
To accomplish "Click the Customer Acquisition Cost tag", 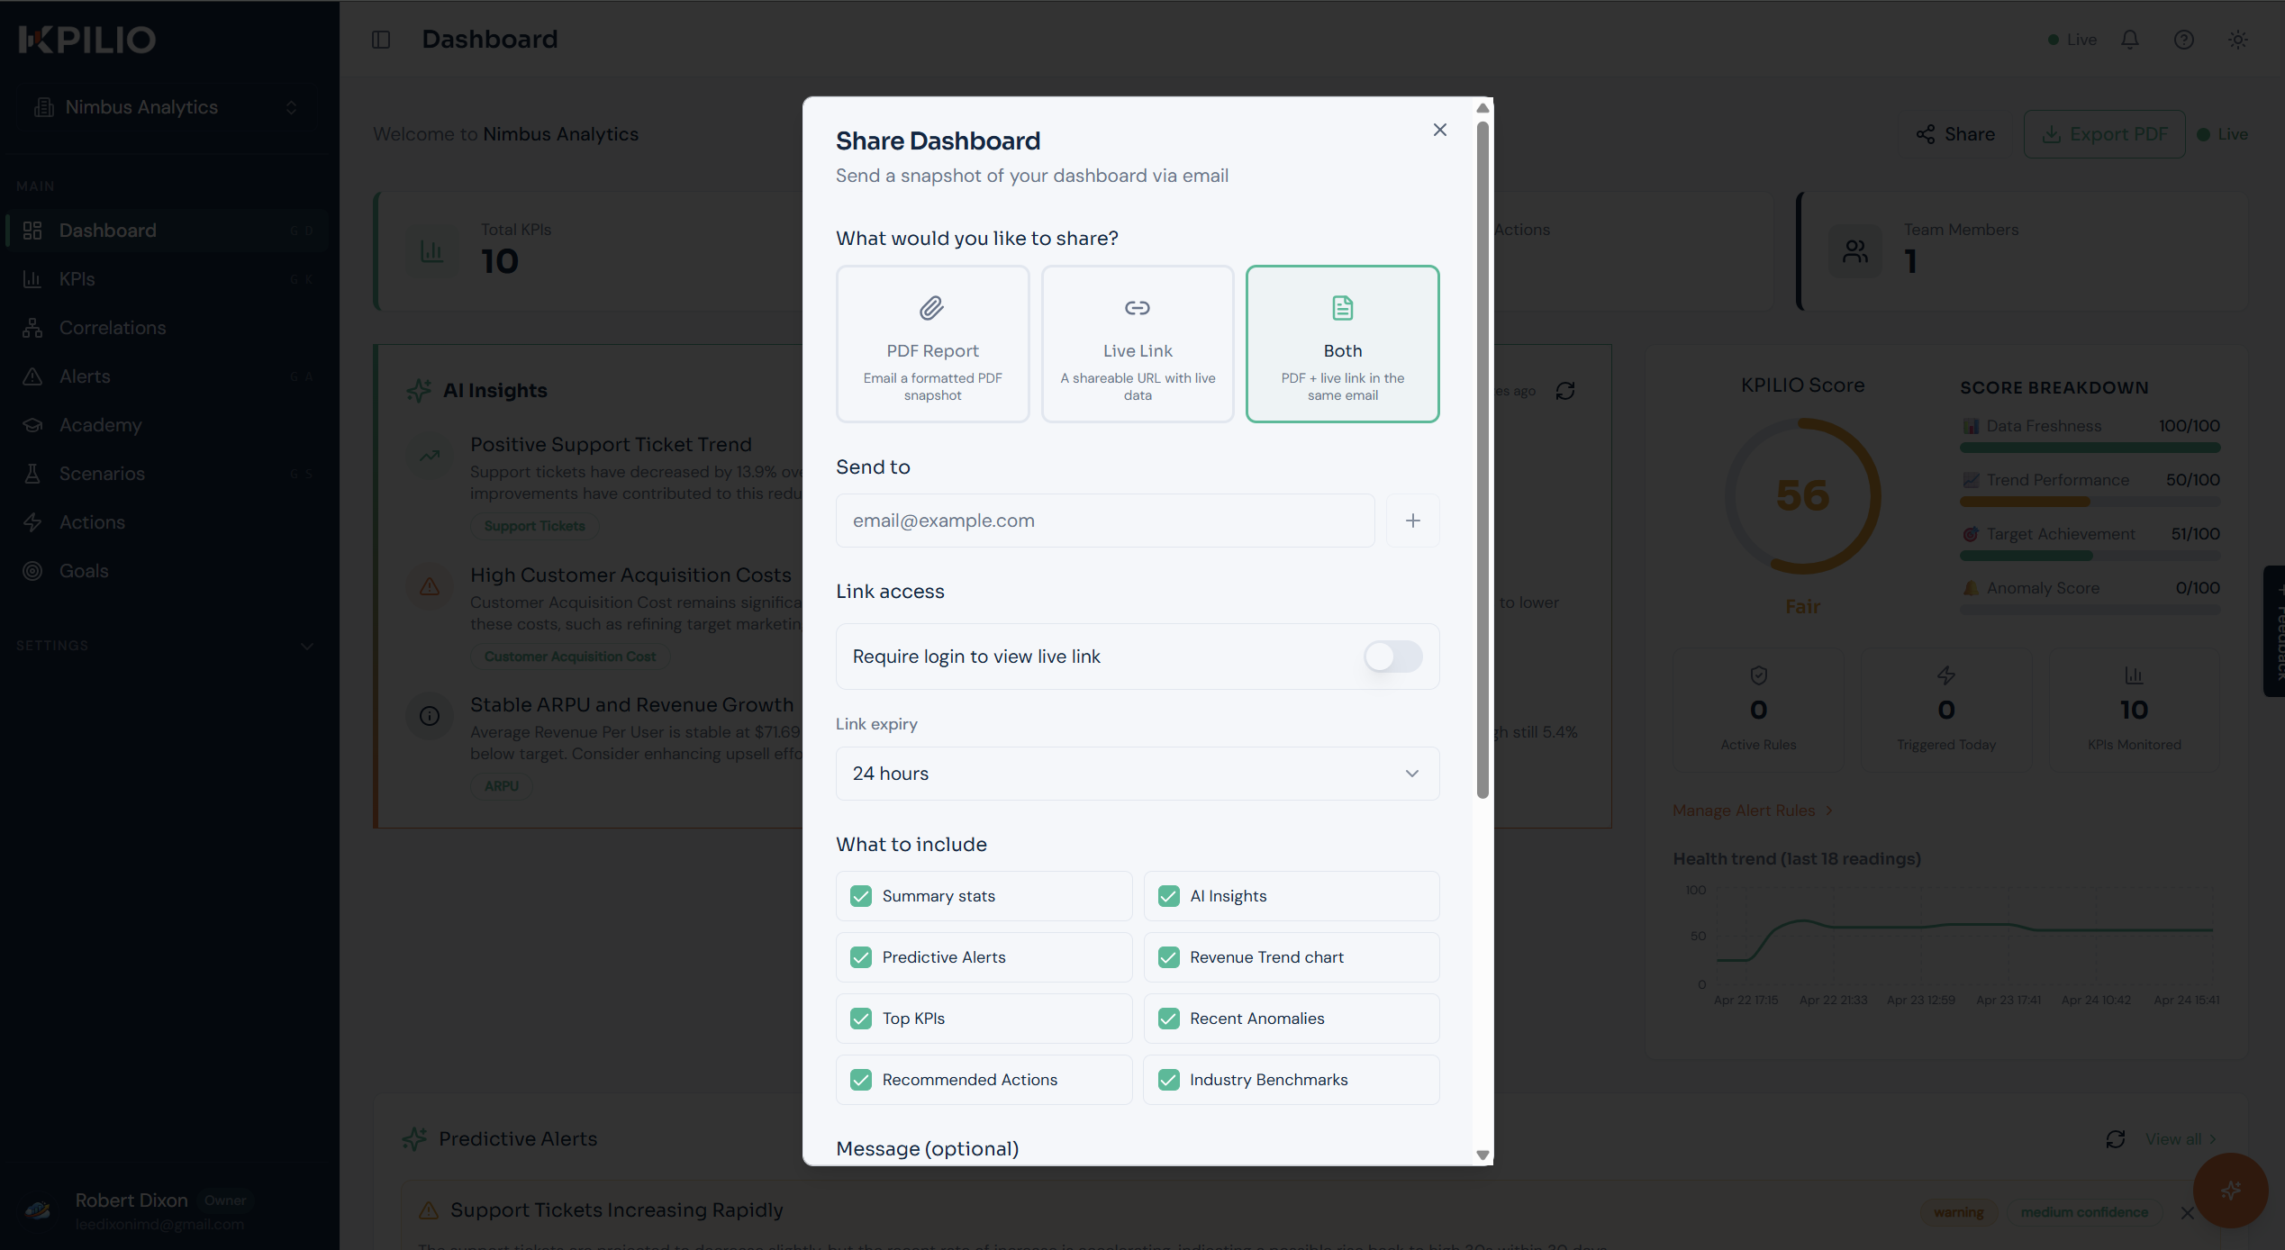I will click(x=569, y=657).
